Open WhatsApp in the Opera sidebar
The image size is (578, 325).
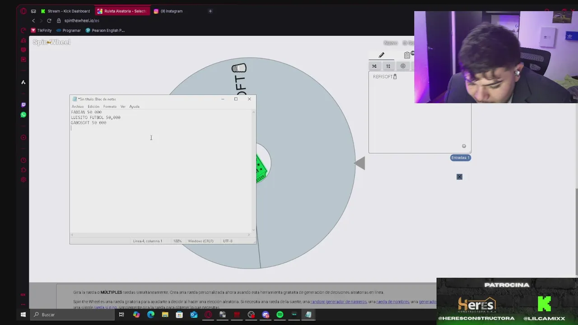(x=23, y=115)
